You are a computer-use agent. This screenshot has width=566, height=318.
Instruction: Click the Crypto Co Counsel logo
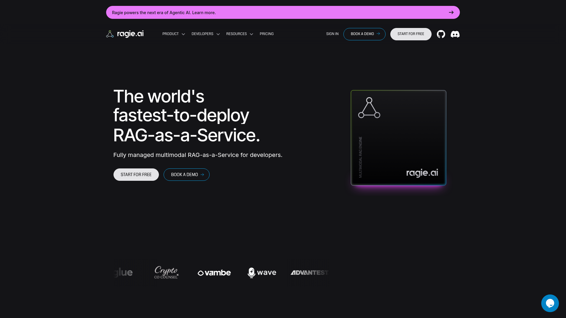tap(166, 273)
